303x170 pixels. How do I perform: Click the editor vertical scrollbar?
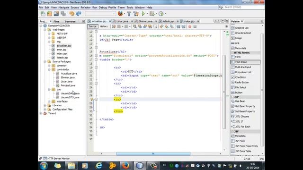pos(224,92)
